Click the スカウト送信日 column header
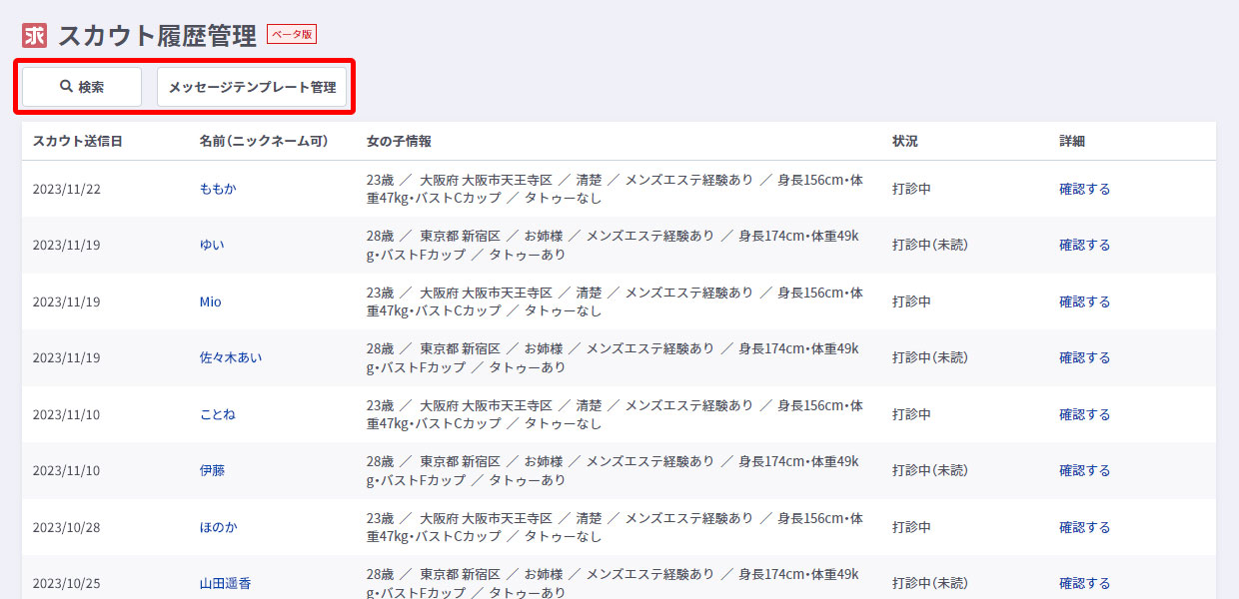 tap(78, 141)
